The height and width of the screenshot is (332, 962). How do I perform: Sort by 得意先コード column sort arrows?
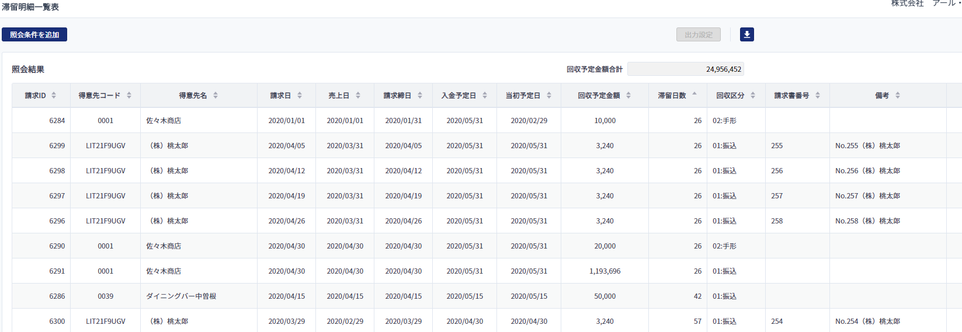coord(129,95)
